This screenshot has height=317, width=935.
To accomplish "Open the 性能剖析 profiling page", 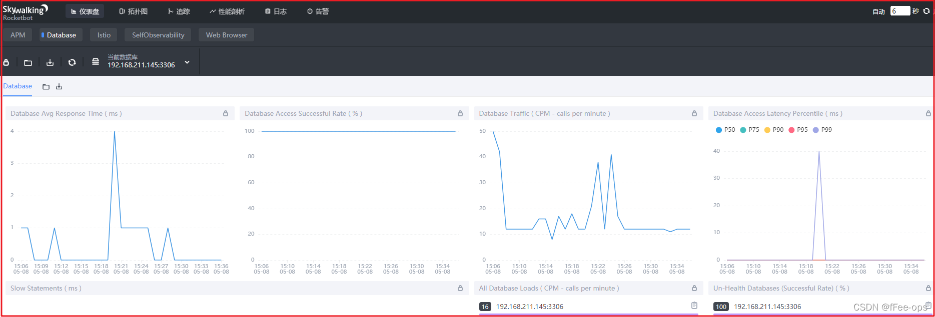I will click(227, 11).
